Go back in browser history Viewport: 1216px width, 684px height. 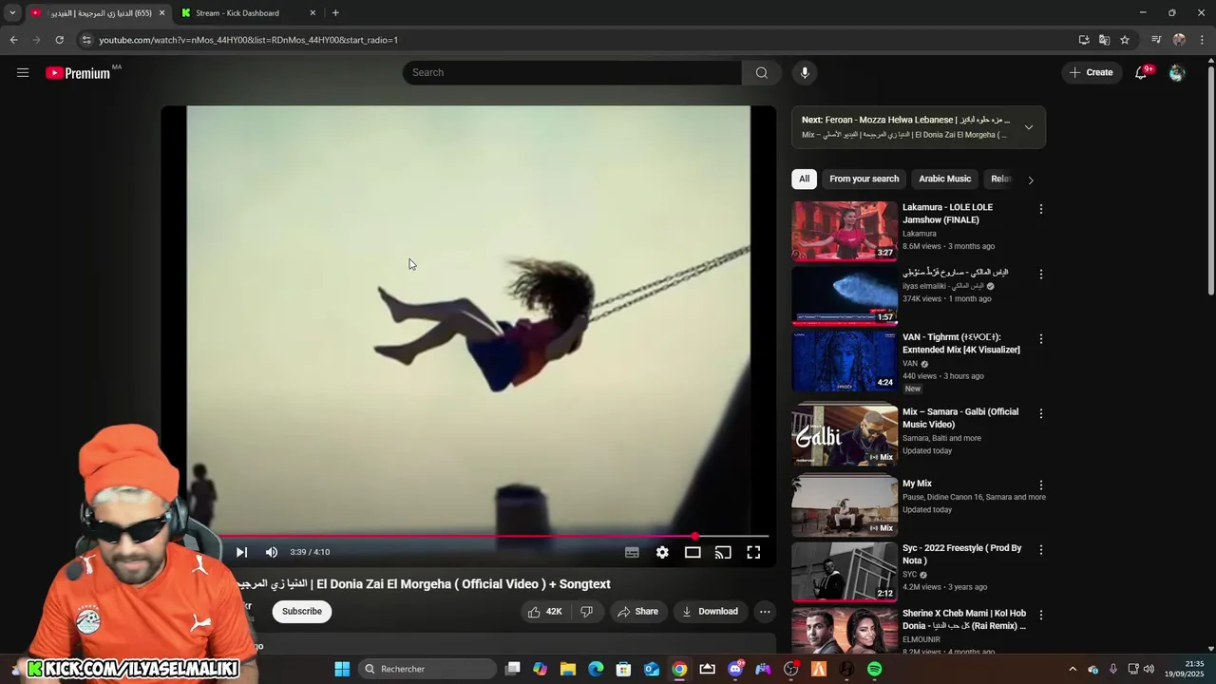coord(13,40)
